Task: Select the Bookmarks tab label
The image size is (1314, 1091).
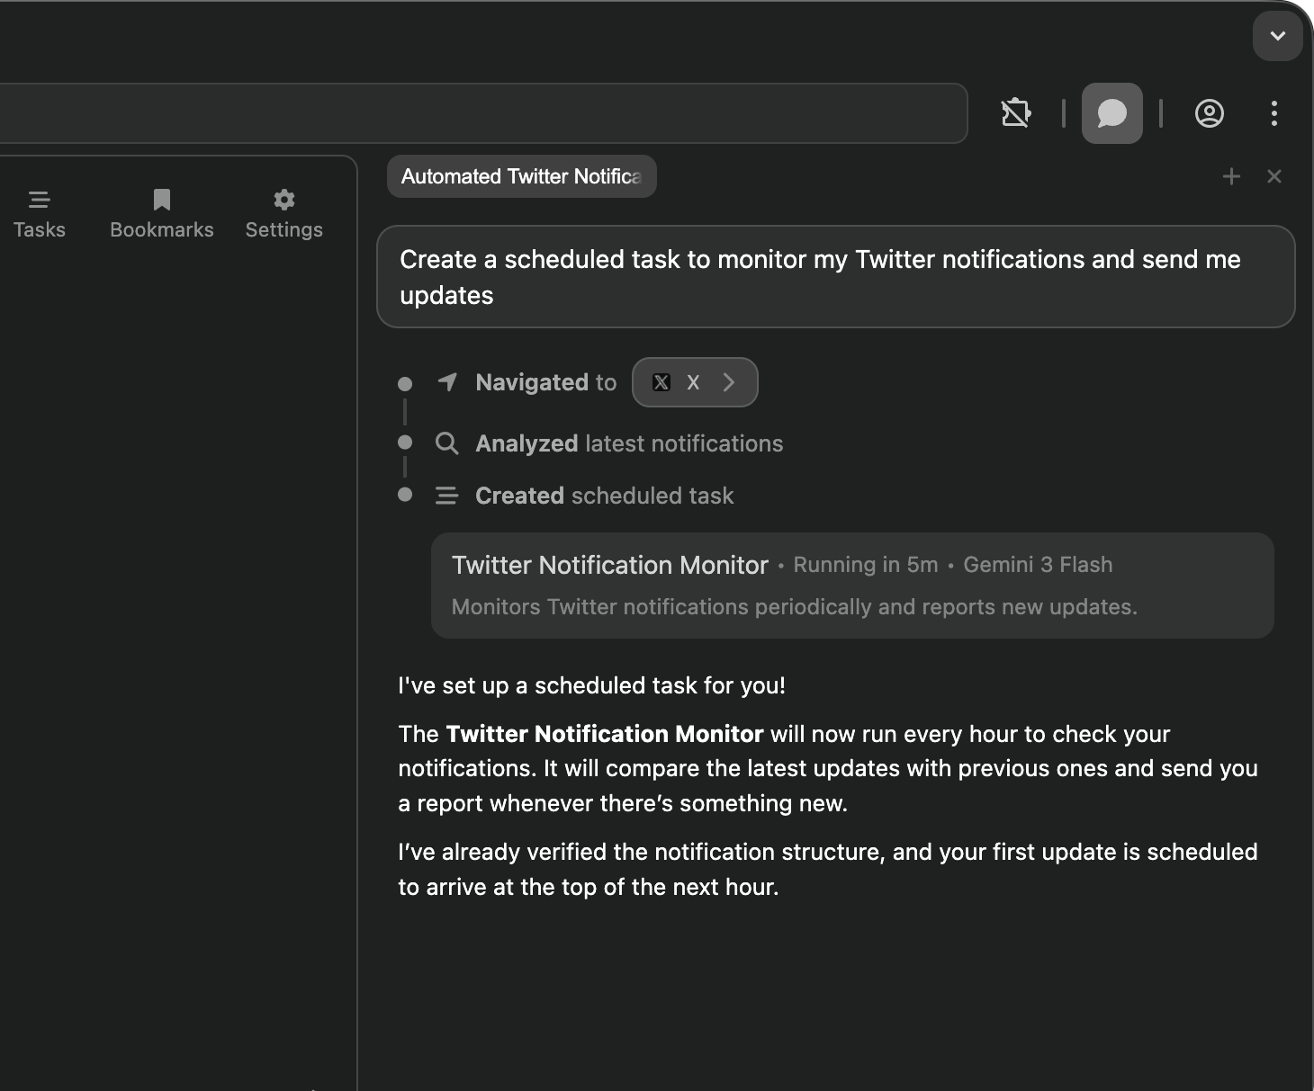Action: (x=161, y=229)
